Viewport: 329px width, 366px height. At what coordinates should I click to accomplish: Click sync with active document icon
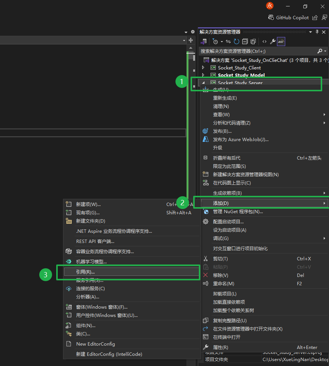coord(228,42)
